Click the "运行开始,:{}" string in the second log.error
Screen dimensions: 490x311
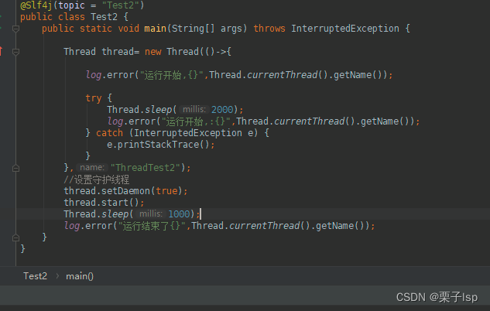tap(196, 121)
